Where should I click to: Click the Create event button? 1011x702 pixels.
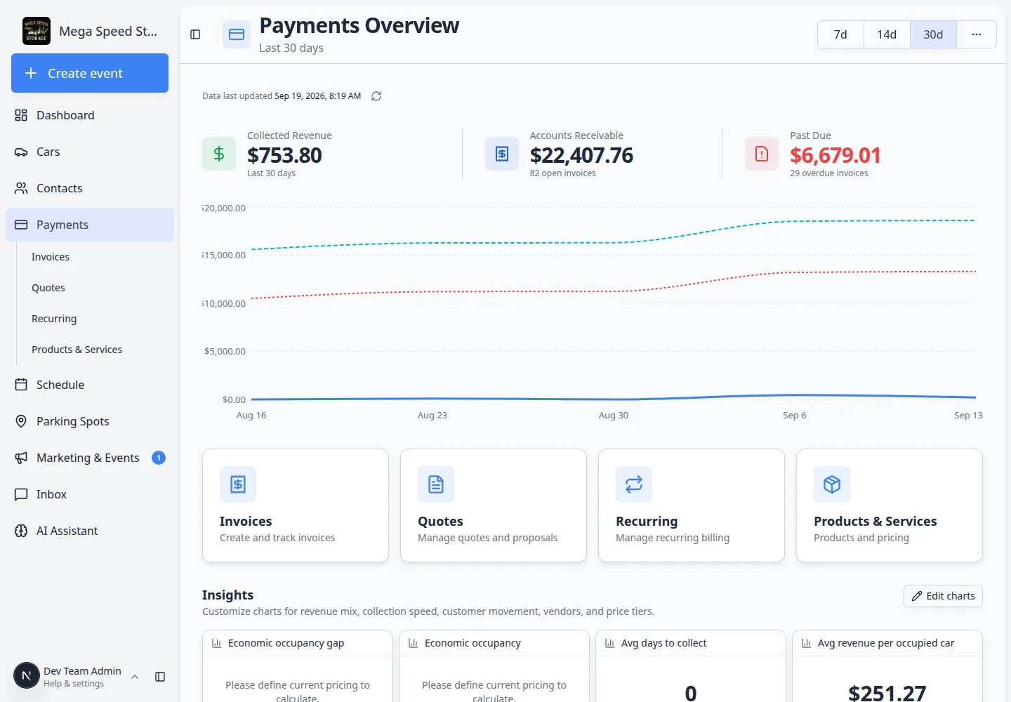tap(90, 73)
